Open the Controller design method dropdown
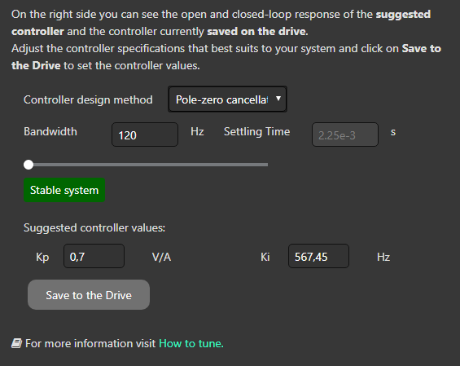460x366 pixels. (227, 99)
